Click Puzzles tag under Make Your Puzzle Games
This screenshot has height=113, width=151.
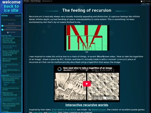(x=13, y=83)
